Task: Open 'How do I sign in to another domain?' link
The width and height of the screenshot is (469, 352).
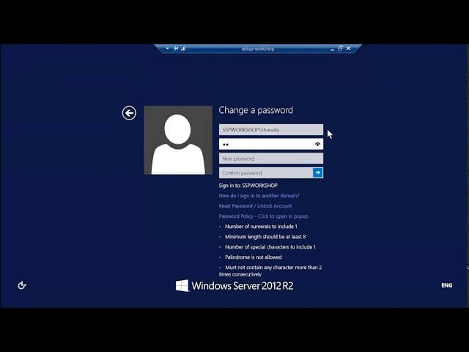Action: click(x=259, y=196)
